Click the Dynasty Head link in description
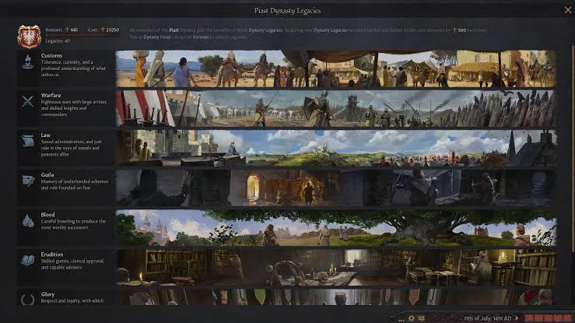Screen dimensions: 575x323 [x=157, y=37]
